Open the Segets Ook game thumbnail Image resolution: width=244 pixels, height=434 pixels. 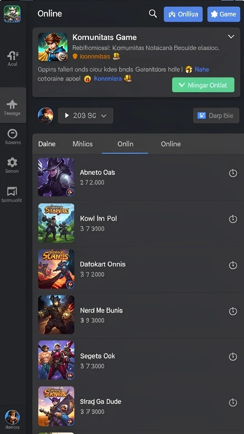click(x=56, y=360)
